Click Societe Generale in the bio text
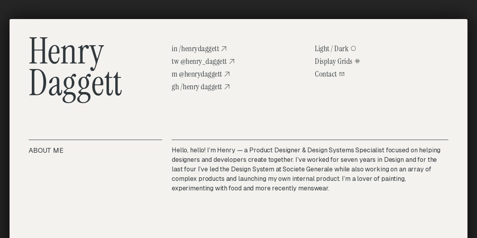 pyautogui.click(x=308, y=169)
